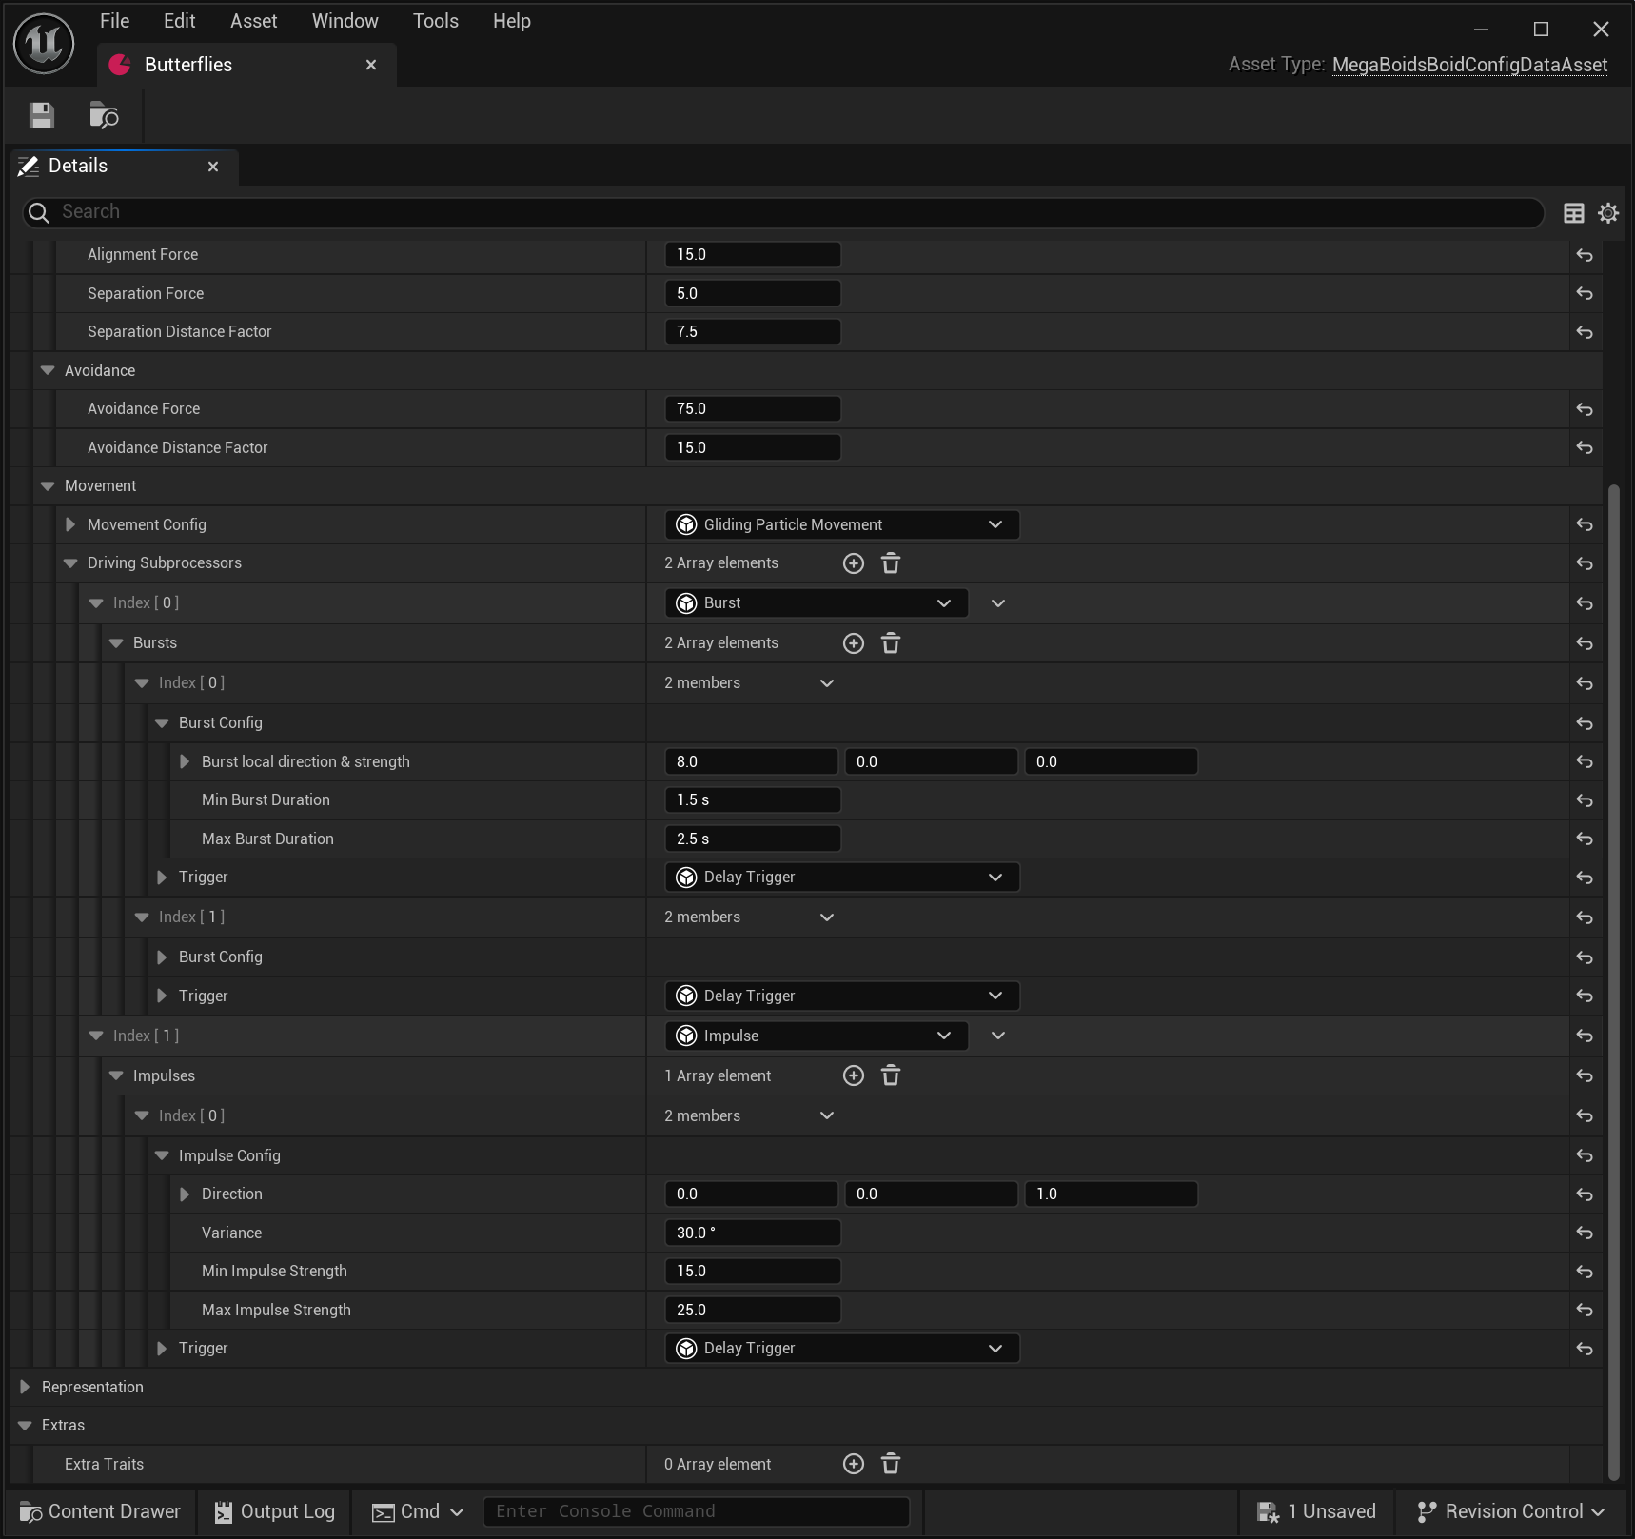Open the Output Log
Image resolution: width=1635 pixels, height=1539 pixels.
tap(273, 1511)
